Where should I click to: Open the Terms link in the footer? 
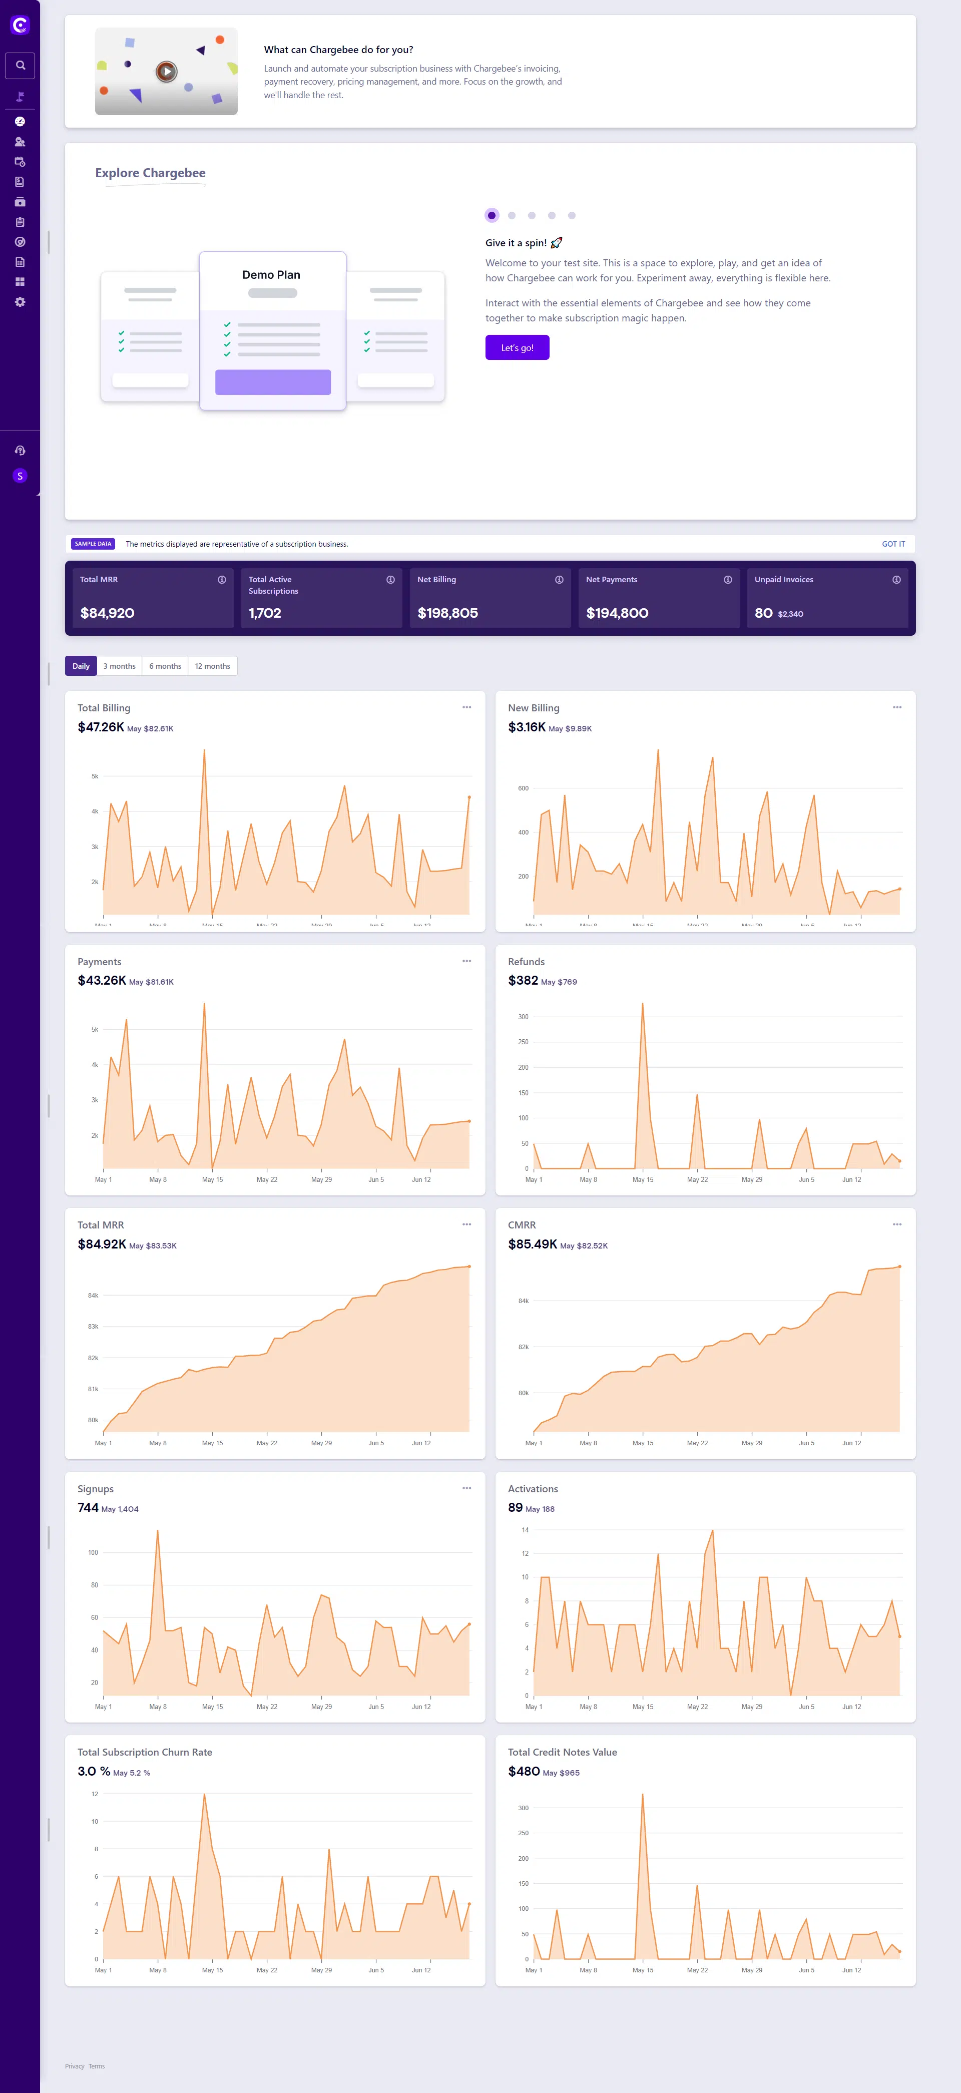97,2066
